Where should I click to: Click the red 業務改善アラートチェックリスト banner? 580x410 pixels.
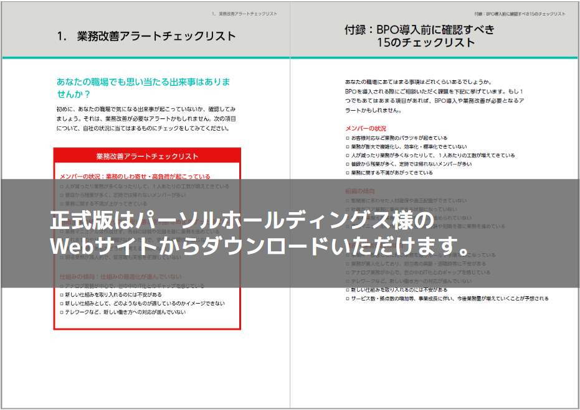coord(147,156)
